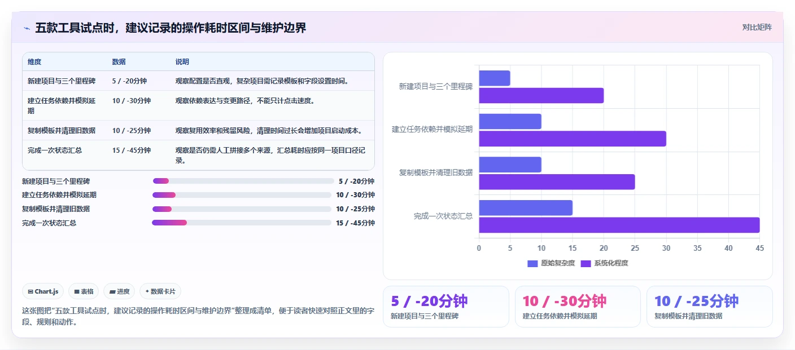795x350 pixels.
Task: Click the purple 系统化程度 bar for 新建项目与三个里程碑
Action: coord(541,96)
